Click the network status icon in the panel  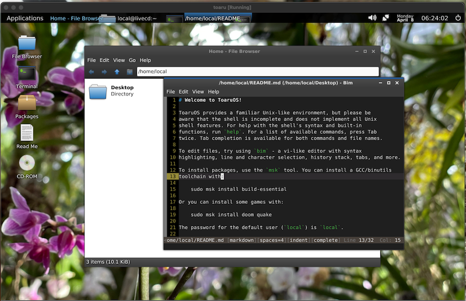(x=386, y=18)
